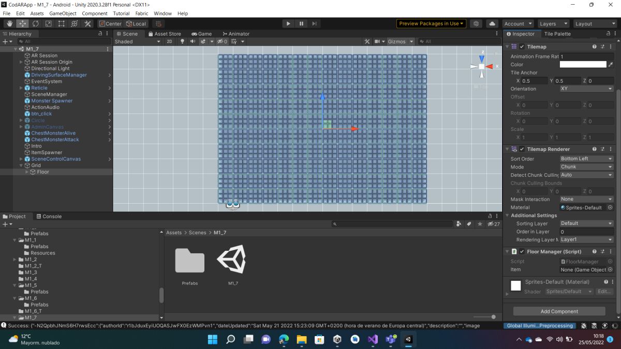The width and height of the screenshot is (621, 349).
Task: Open the Mode Chunk dropdown
Action: [587, 166]
